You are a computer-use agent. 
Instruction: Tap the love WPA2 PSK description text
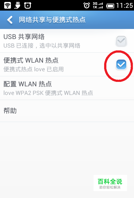(48, 93)
